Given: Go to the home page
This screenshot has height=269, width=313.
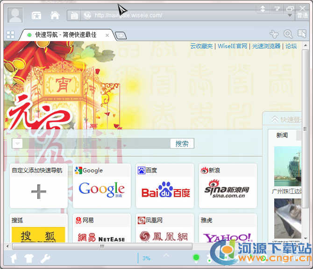Looking at the screenshot, I should (x=55, y=15).
